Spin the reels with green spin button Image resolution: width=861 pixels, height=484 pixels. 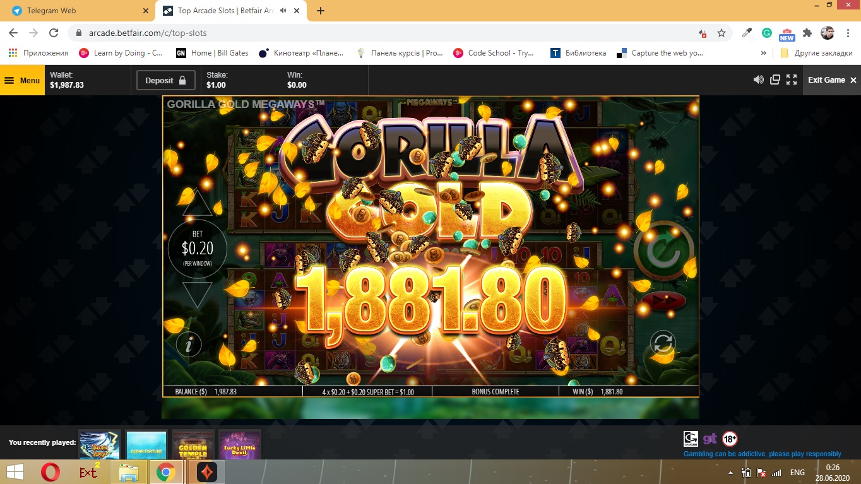(663, 251)
